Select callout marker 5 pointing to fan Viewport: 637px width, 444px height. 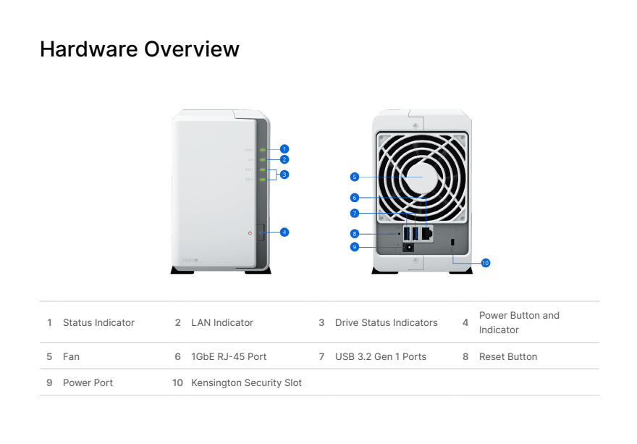(355, 177)
